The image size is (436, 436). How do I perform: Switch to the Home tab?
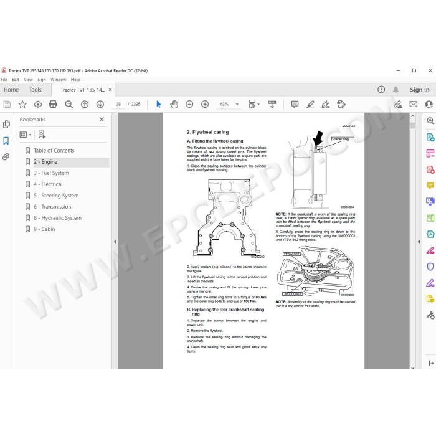tap(11, 90)
